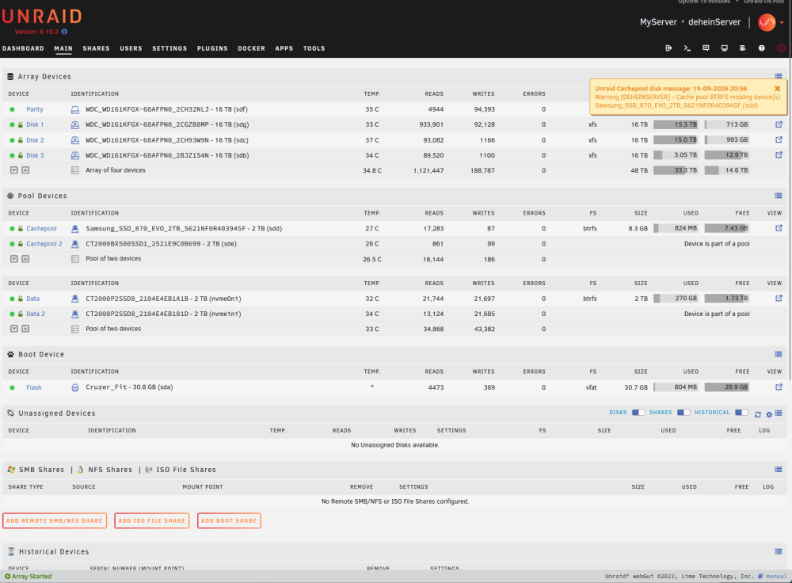The width and height of the screenshot is (792, 583).
Task: Close the Cachepool disk warning notification
Action: click(778, 89)
